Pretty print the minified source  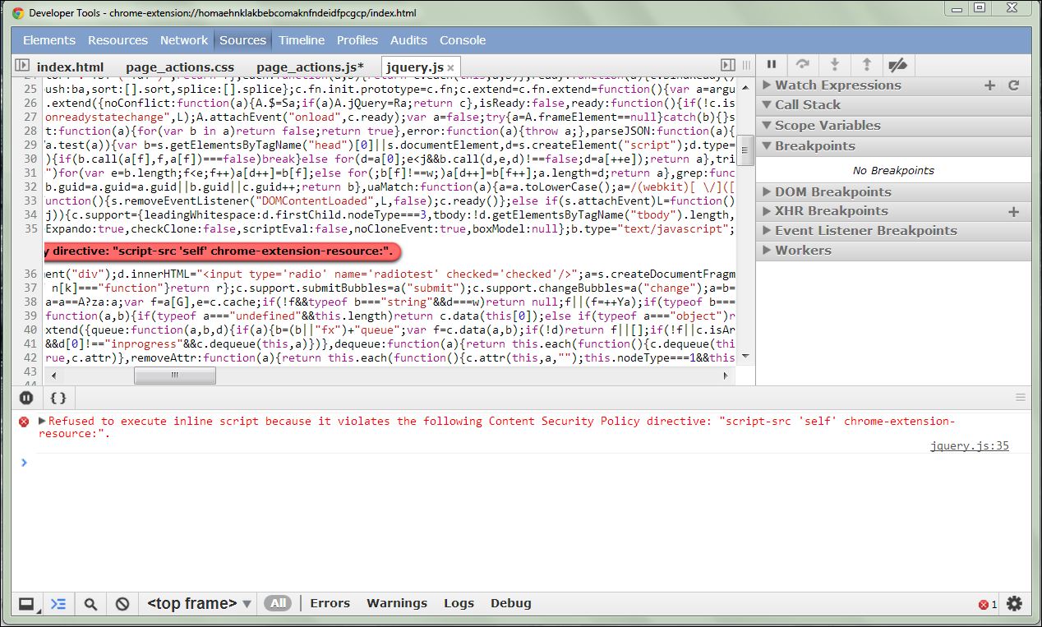click(58, 398)
